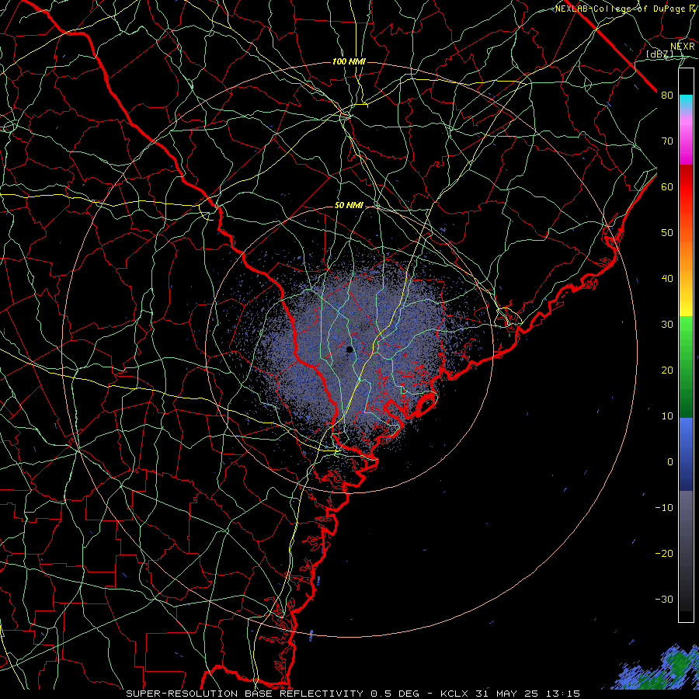This screenshot has width=699, height=699.
Task: Click the -10 value on the dBZ scale
Action: pos(664,508)
